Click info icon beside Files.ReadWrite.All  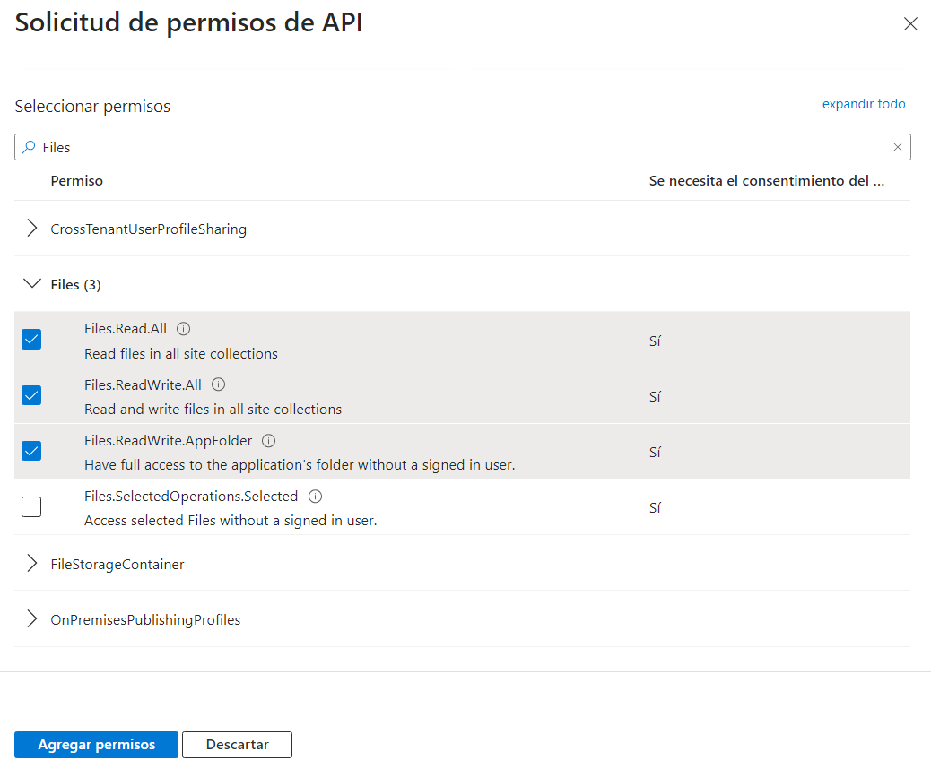pyautogui.click(x=218, y=384)
